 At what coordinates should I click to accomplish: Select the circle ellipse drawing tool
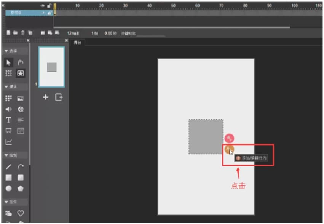coord(9,188)
